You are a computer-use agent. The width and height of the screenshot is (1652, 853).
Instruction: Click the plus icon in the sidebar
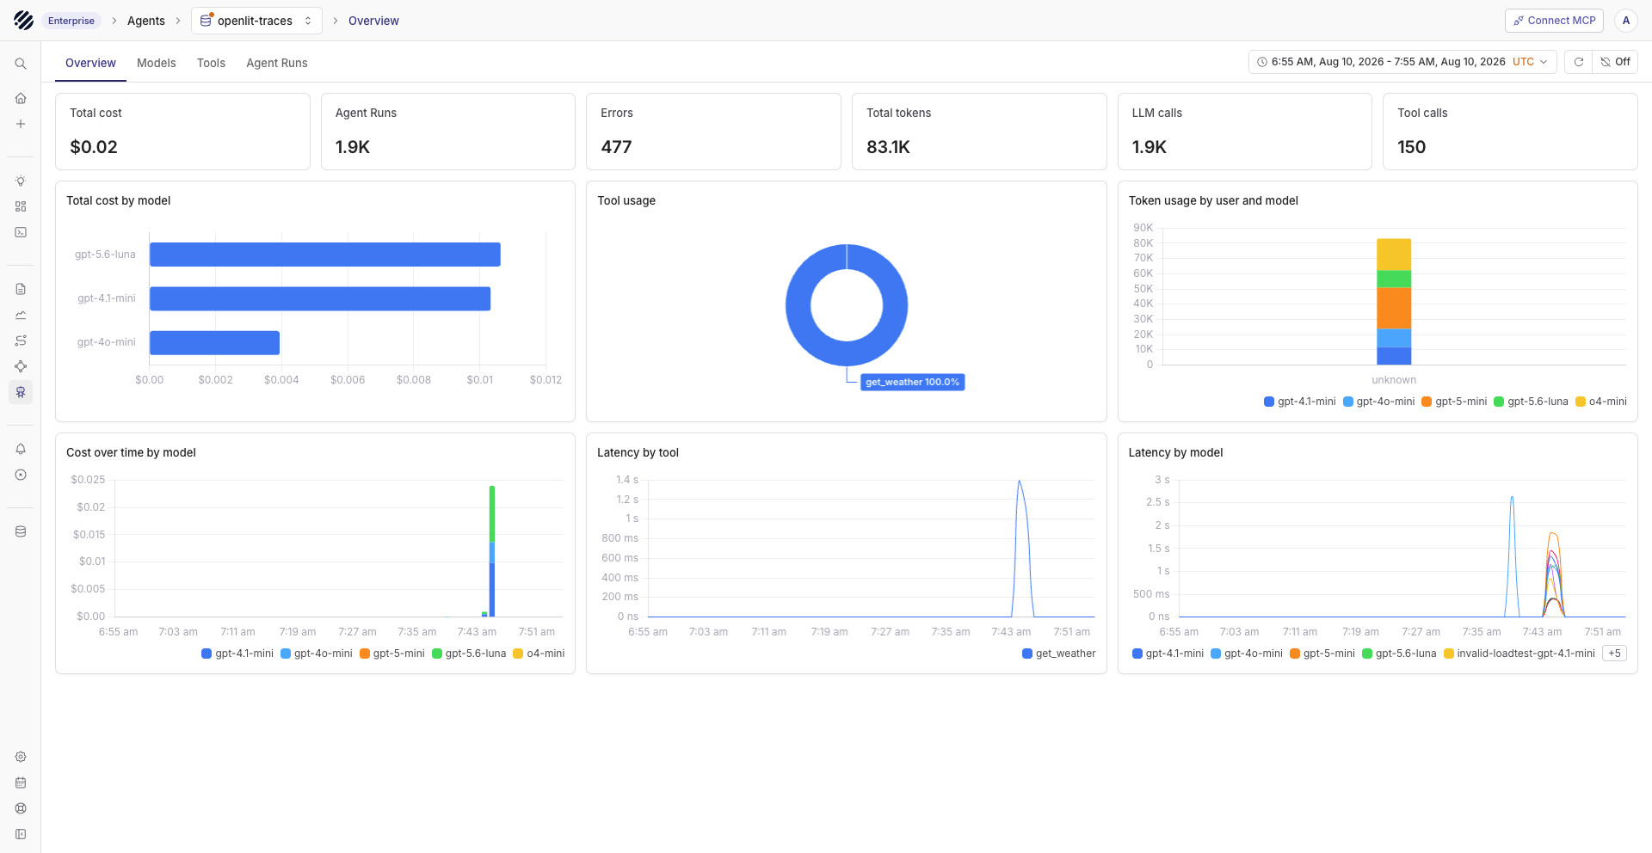(21, 124)
